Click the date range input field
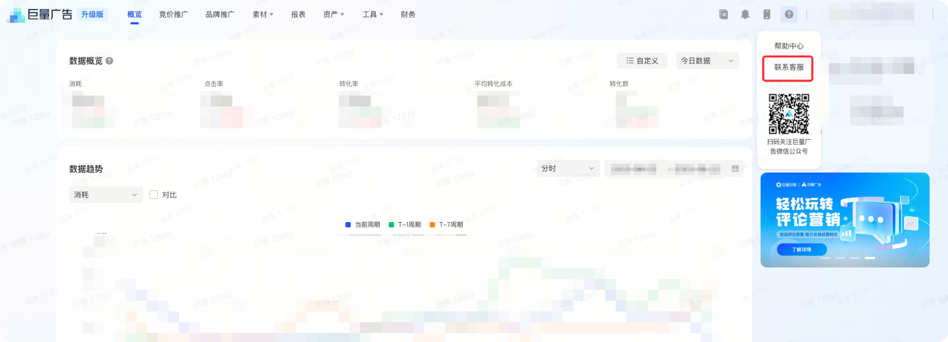Viewport: 948px width, 342px height. [674, 169]
